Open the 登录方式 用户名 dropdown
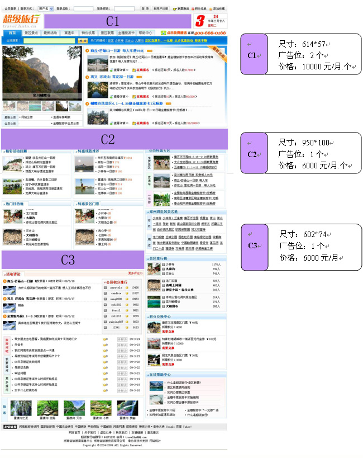 pyautogui.click(x=46, y=9)
